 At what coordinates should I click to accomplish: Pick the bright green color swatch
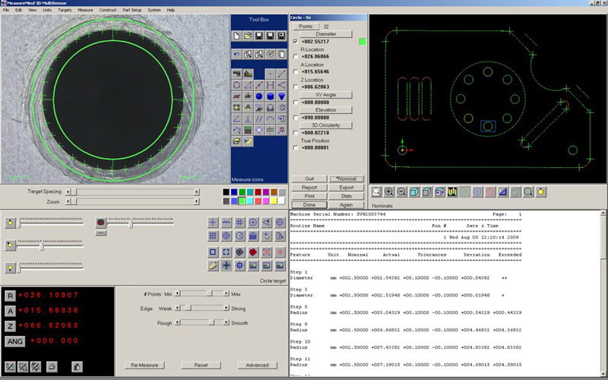pyautogui.click(x=242, y=201)
